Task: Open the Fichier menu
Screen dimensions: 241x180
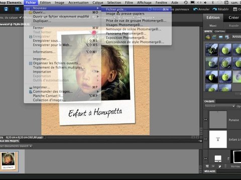Action: [31, 2]
